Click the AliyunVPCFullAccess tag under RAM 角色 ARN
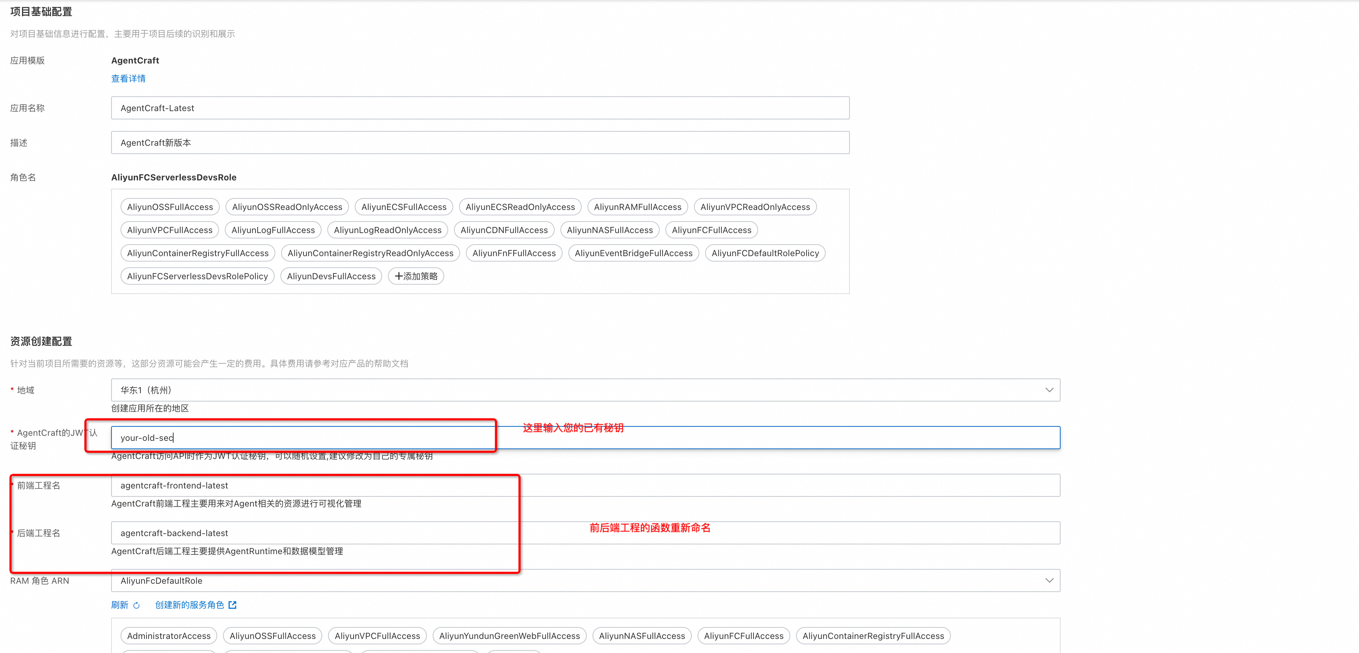 coord(377,636)
